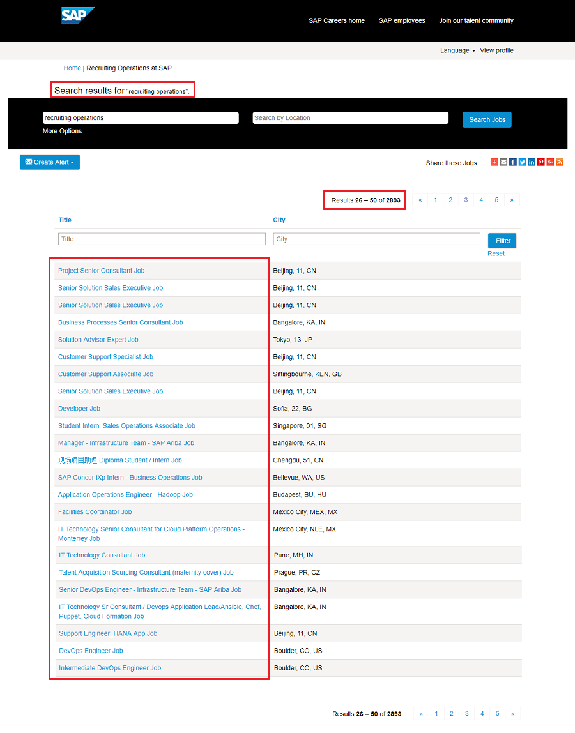Open SAP Concur iXp Intern - Business Operations Job

[x=130, y=478]
